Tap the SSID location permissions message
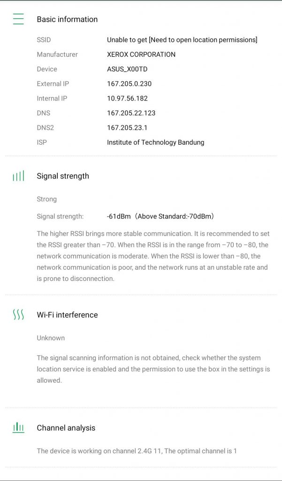This screenshot has height=481, width=282. [182, 40]
